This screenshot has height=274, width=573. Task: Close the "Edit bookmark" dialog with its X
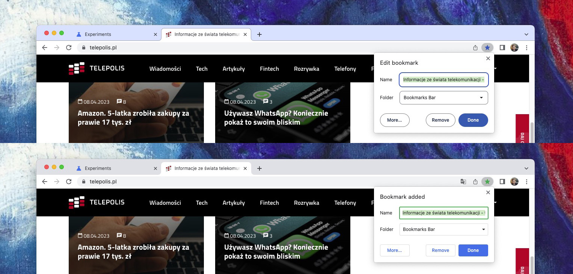click(488, 58)
